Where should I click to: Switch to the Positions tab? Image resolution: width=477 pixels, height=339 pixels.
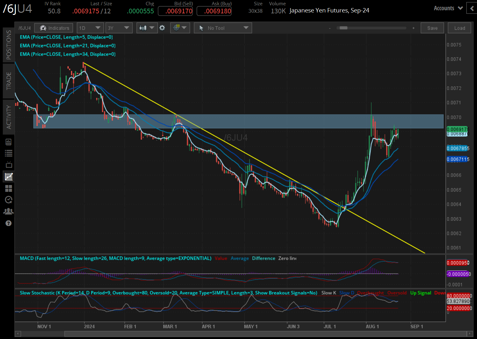pos(9,45)
